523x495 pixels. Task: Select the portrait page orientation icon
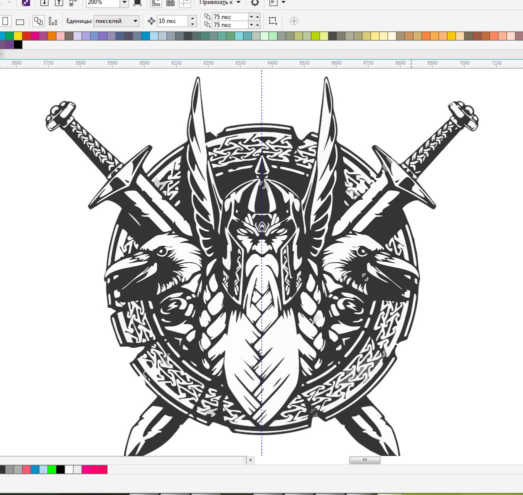pos(5,21)
